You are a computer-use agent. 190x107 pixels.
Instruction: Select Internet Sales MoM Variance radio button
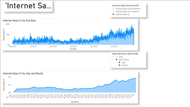tap(113, 9)
